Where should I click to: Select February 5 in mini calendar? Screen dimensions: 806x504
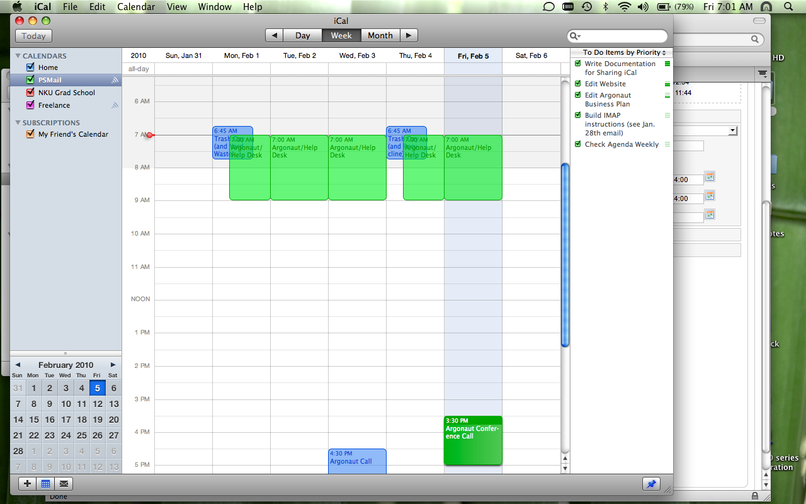pos(98,388)
